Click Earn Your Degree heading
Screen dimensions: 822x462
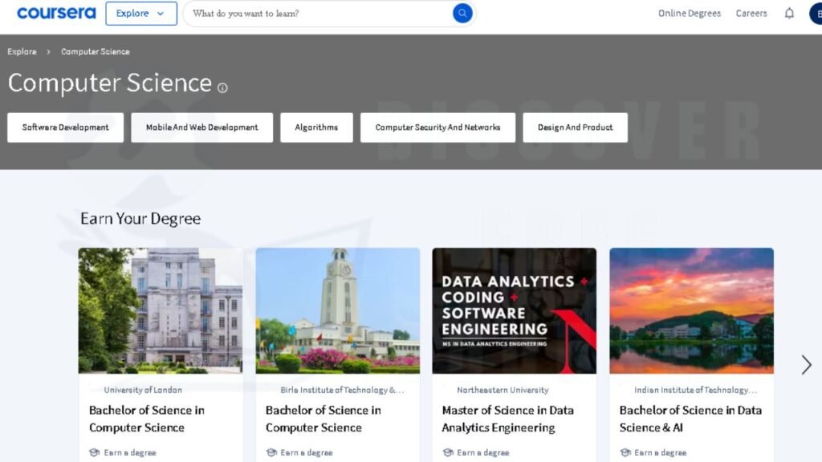click(x=140, y=218)
